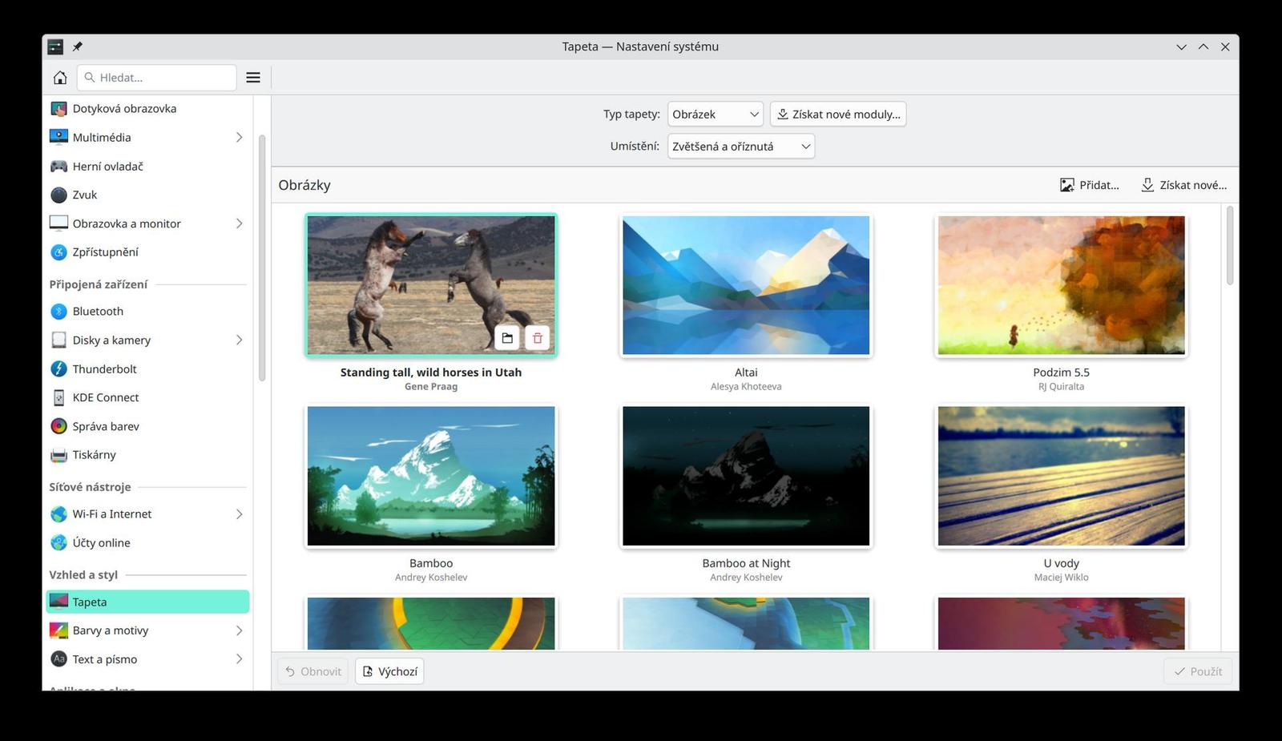Click the pin icon in the title bar

pos(77,46)
